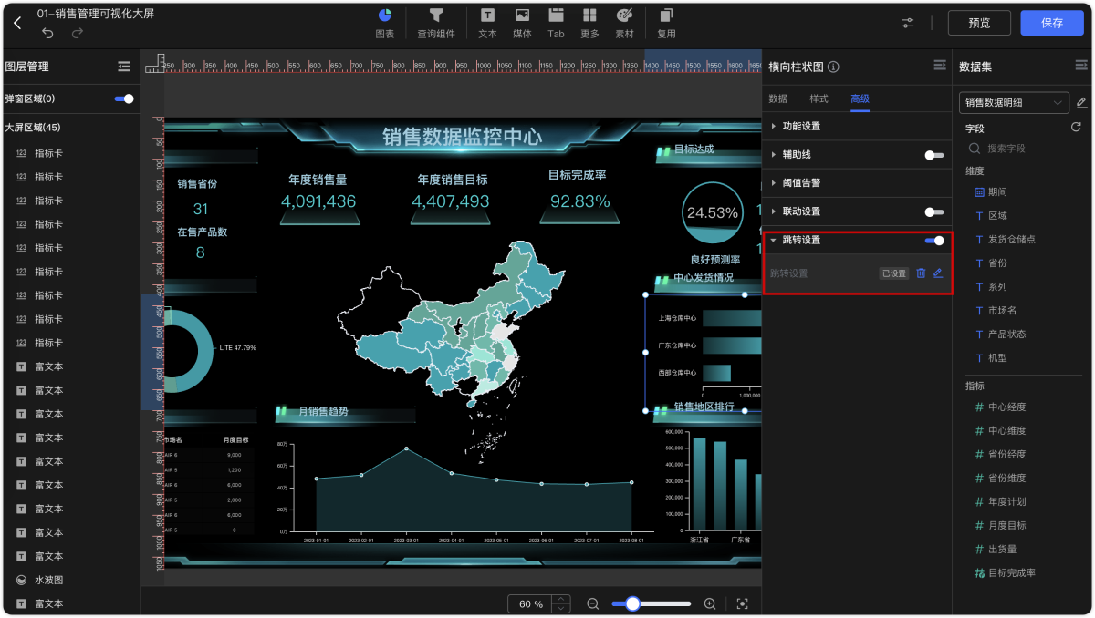Switch to the 样式 tab
The height and width of the screenshot is (618, 1095).
pos(819,98)
